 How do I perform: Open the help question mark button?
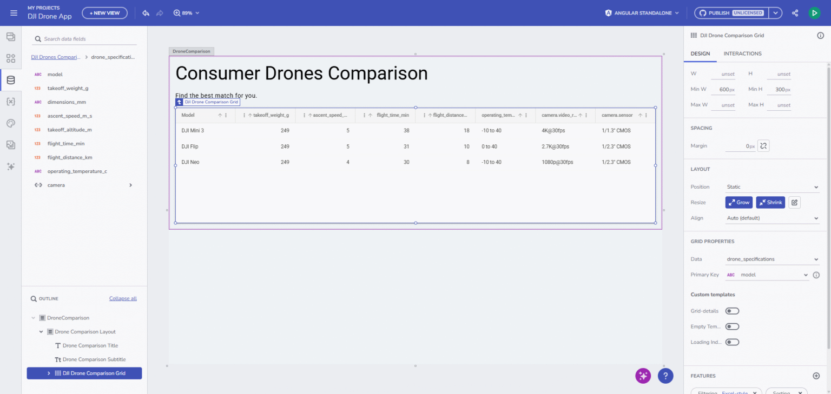[x=665, y=376]
